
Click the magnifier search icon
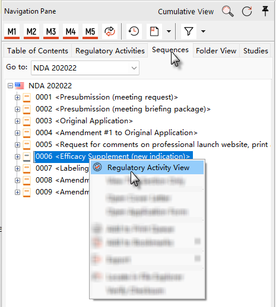[x=228, y=11]
